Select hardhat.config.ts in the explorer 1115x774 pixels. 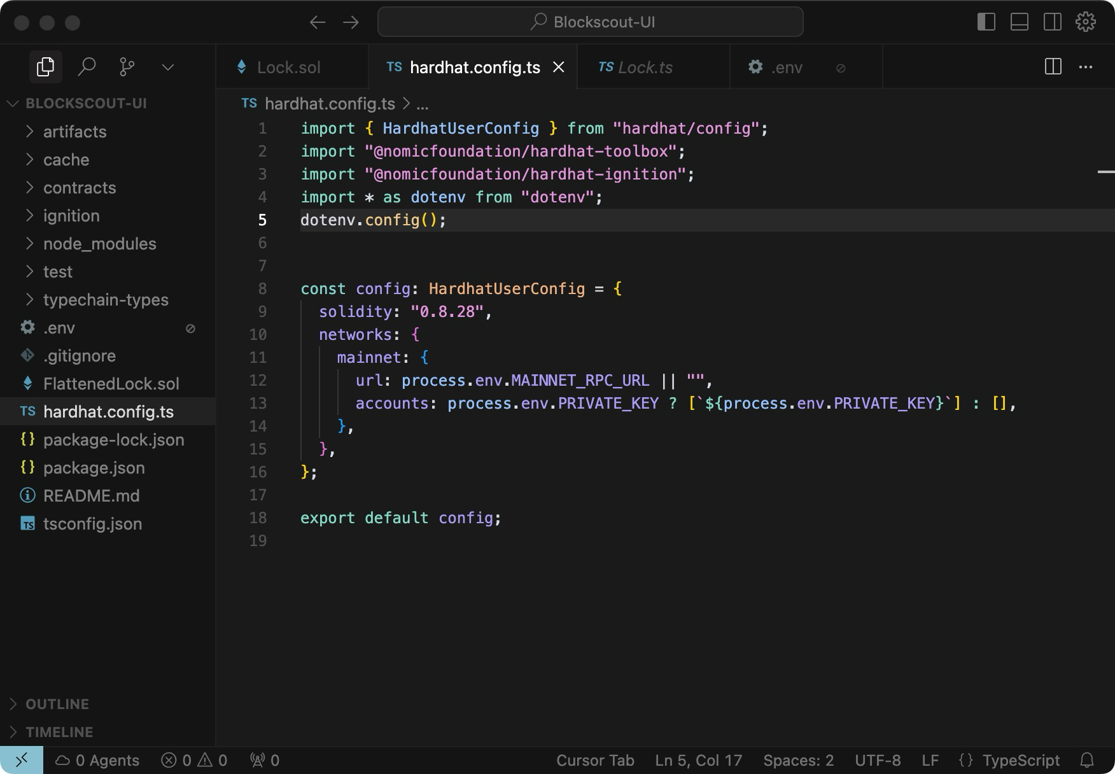point(108,412)
